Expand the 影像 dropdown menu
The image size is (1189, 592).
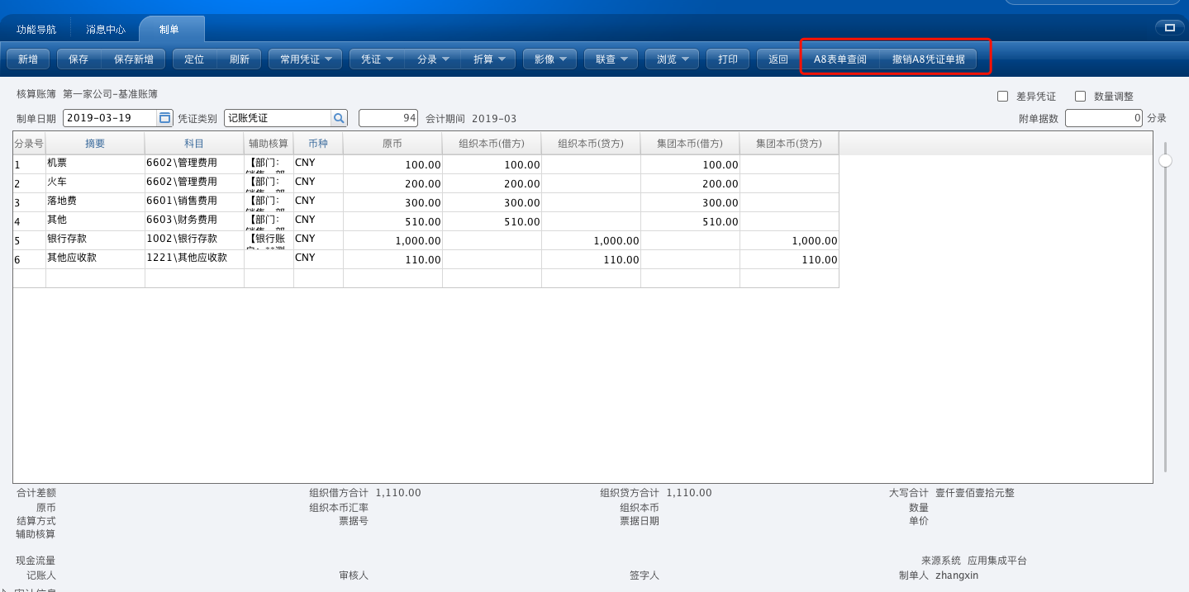(550, 59)
